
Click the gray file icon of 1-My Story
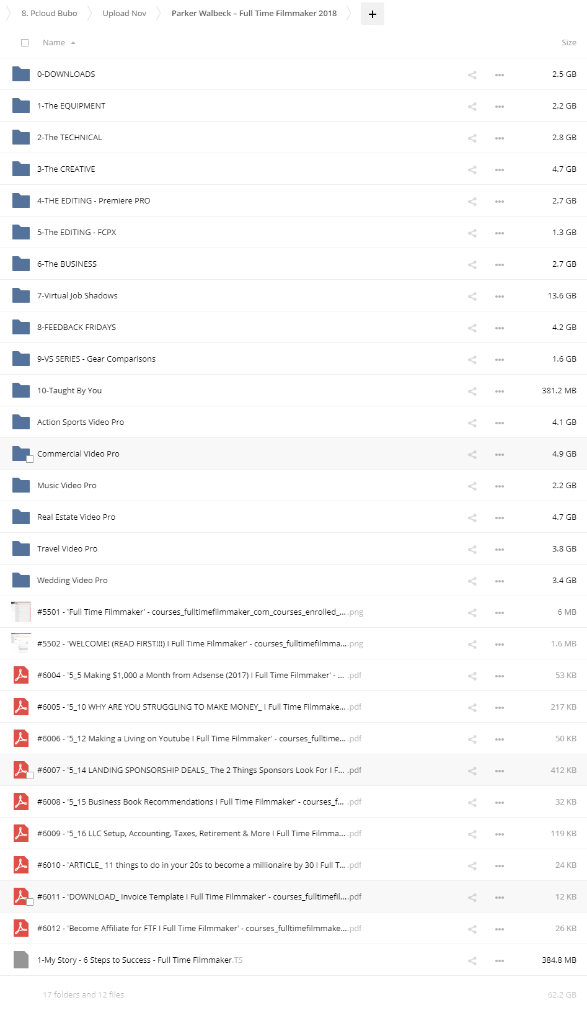coord(21,960)
